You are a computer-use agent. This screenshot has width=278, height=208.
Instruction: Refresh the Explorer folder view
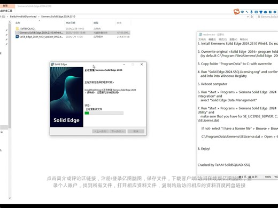(x=252, y=17)
